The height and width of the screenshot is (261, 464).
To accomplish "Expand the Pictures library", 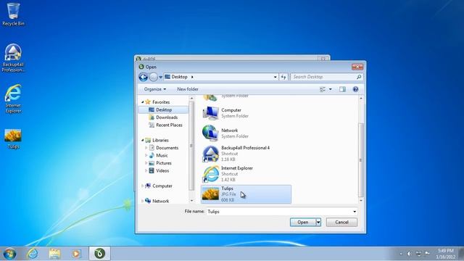I will click(146, 163).
